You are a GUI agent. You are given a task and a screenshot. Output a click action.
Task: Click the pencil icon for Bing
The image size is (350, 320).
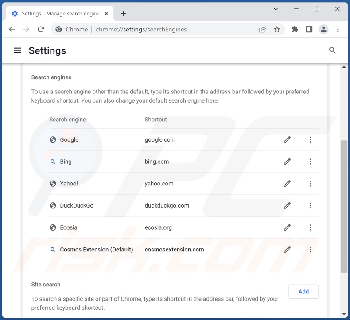tap(287, 162)
